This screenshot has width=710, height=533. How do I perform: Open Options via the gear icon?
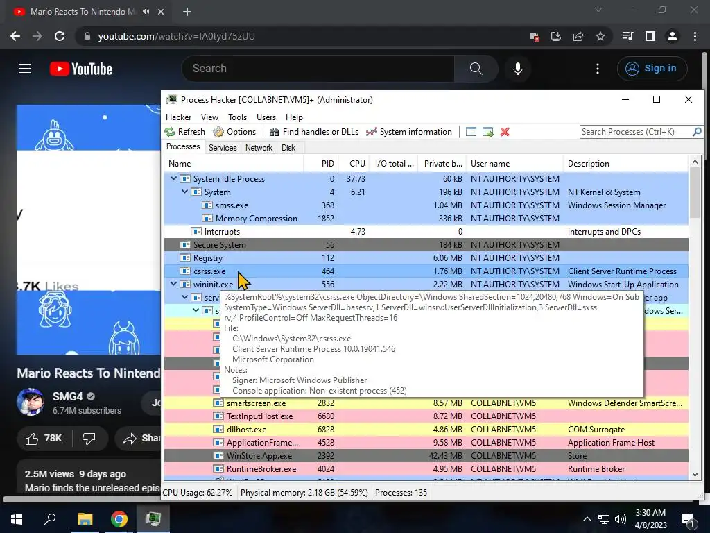click(234, 132)
